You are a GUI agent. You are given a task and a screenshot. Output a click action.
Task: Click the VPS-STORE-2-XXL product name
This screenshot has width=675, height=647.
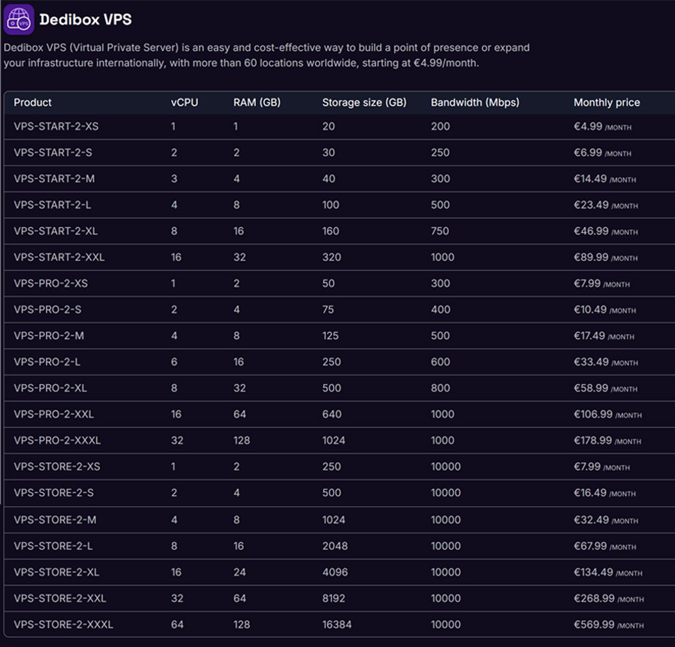pyautogui.click(x=60, y=598)
